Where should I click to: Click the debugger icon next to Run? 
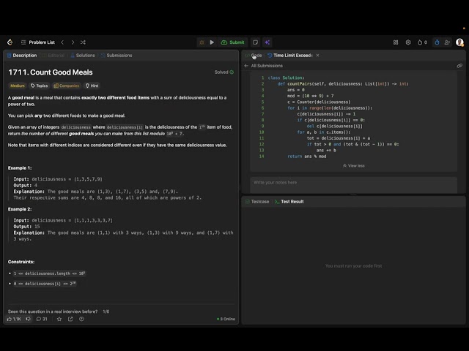202,42
